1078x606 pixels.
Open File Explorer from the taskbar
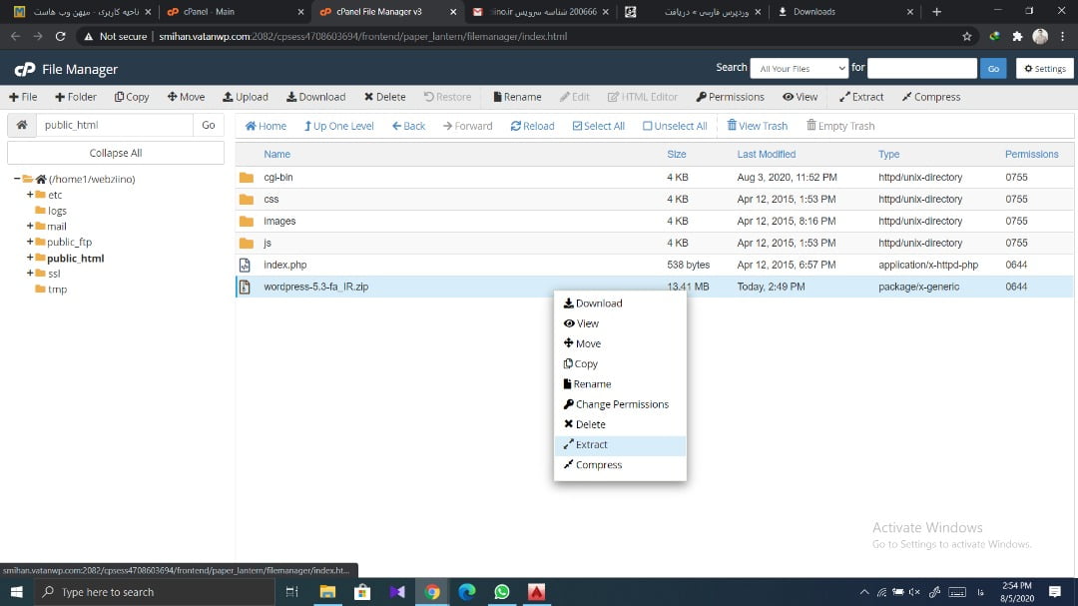pyautogui.click(x=327, y=592)
